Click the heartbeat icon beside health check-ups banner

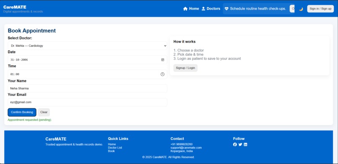click(x=226, y=9)
